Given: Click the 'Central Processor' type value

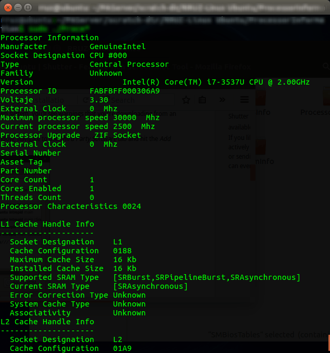Looking at the screenshot, I should 129,64.
